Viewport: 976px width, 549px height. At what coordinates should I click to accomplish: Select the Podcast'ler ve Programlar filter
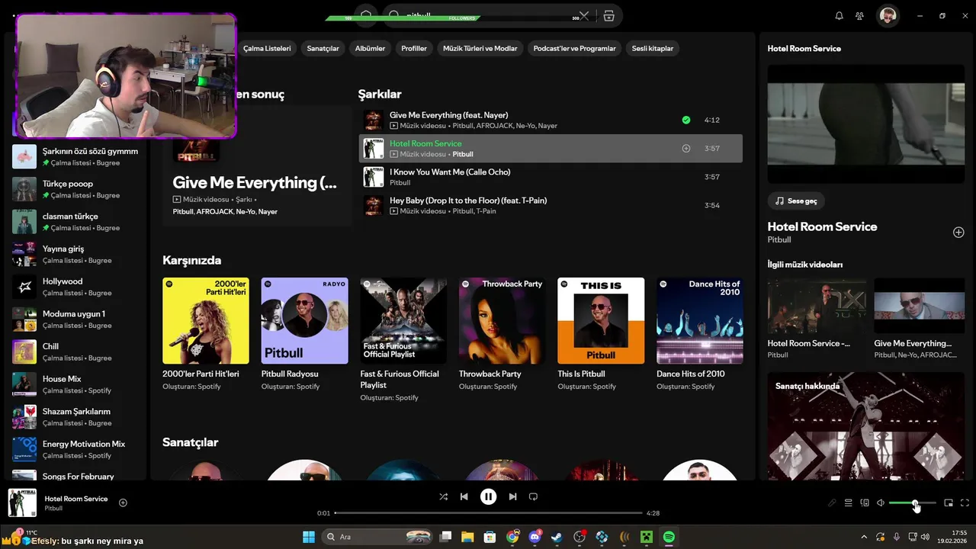(574, 48)
